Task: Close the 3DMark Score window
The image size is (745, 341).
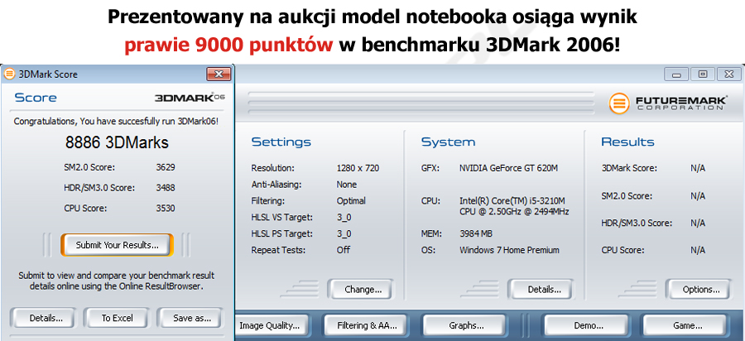Action: 219,74
